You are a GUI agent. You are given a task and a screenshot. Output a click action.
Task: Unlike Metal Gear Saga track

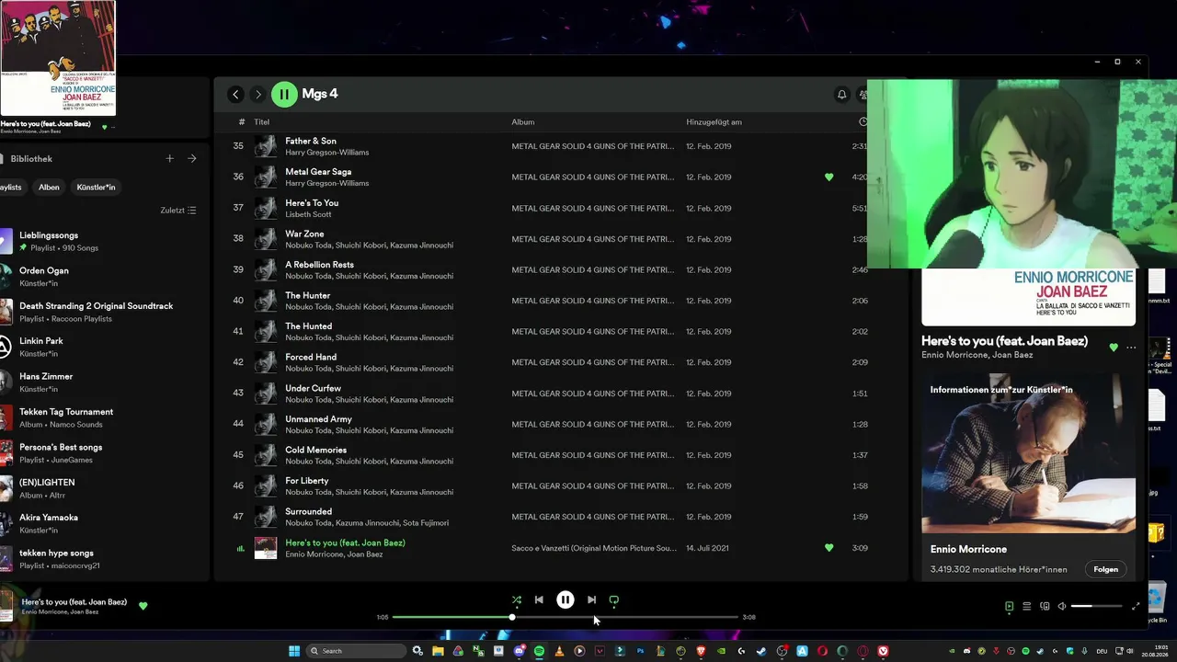[828, 177]
